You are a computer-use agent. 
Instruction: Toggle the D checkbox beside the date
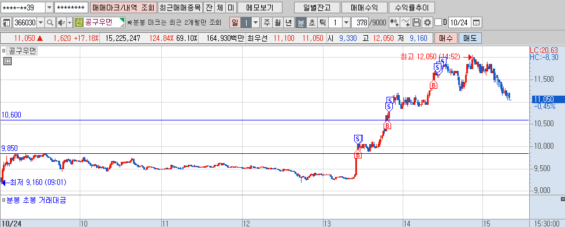tap(438, 22)
